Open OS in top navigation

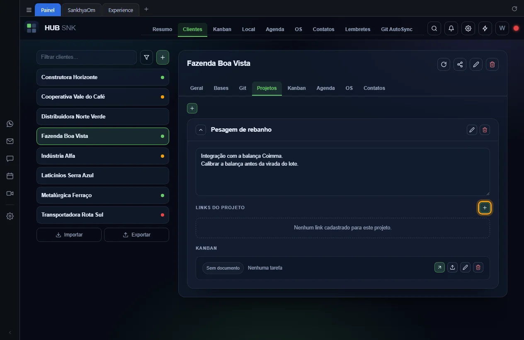click(x=298, y=29)
